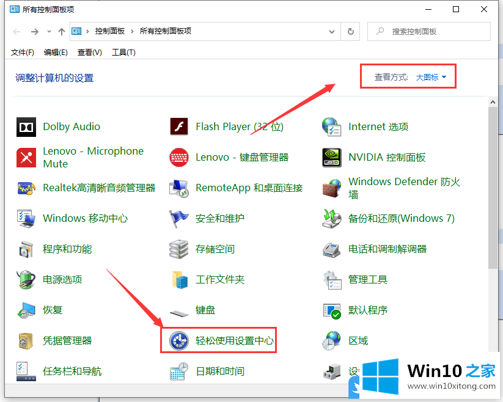This screenshot has height=402, width=503.
Task: Click the 安全和维护 blue flag icon
Action: [179, 219]
